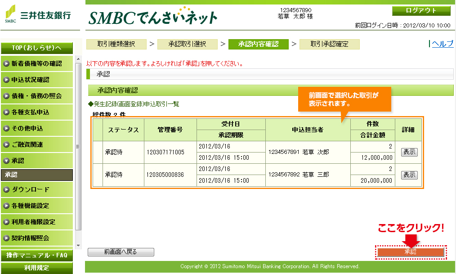This screenshot has width=456, height=274.
Task: Open 操作マニュアル・FAQ
Action: click(x=37, y=256)
